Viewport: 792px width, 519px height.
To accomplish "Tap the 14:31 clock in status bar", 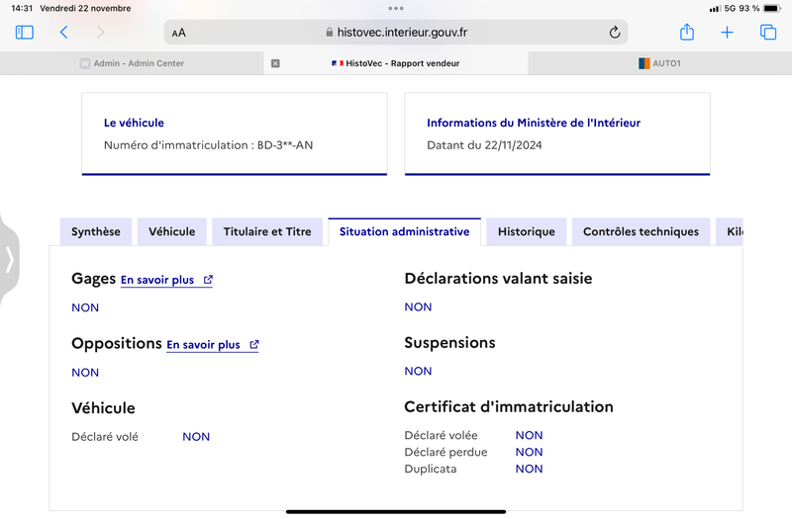I will coord(22,8).
